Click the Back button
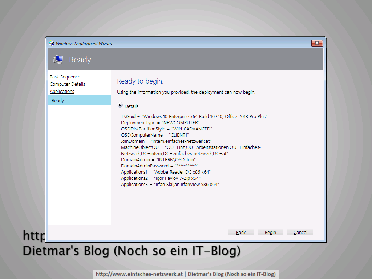 (x=240, y=232)
